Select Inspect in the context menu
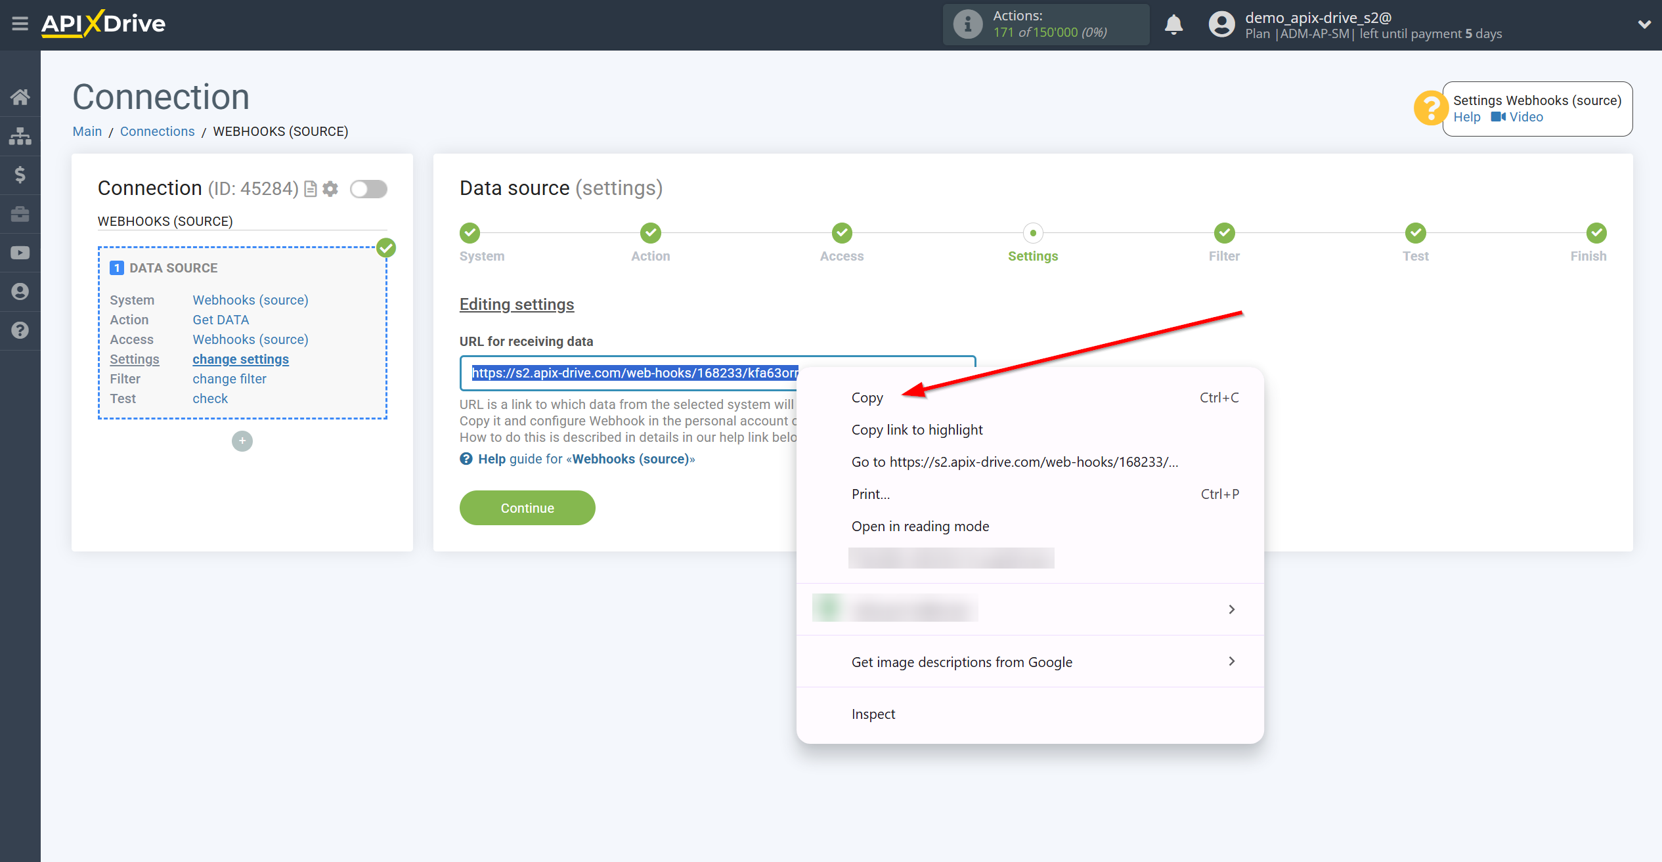Screen dimensions: 1662x862 pos(1030,714)
